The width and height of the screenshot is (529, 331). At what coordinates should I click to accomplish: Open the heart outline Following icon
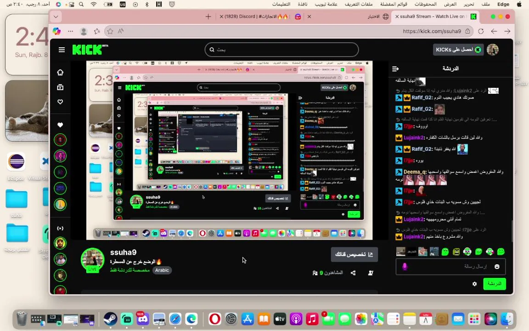tap(60, 102)
